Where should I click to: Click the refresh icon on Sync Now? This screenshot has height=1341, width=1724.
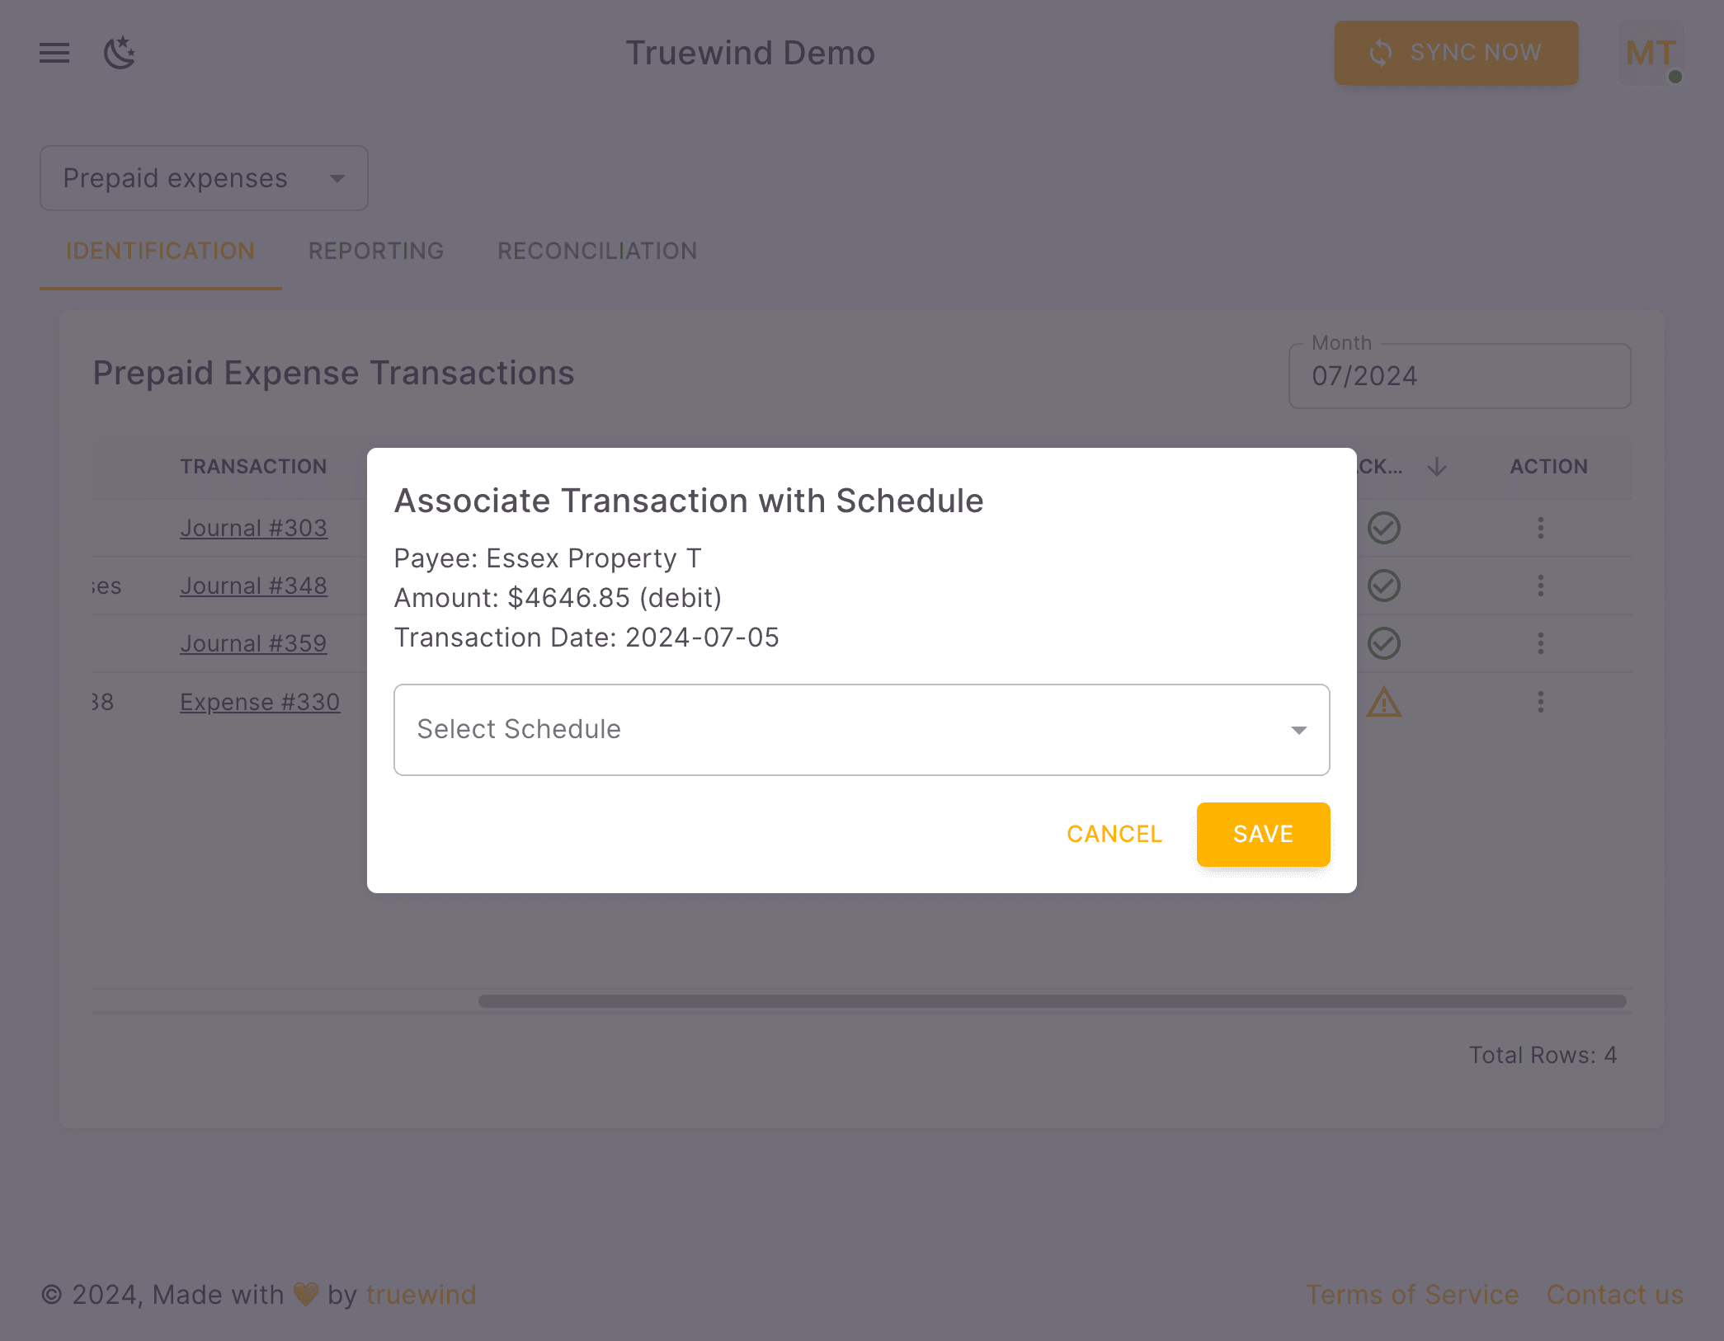pyautogui.click(x=1379, y=52)
